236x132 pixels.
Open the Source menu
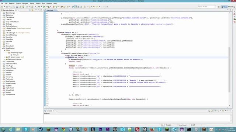18,3
